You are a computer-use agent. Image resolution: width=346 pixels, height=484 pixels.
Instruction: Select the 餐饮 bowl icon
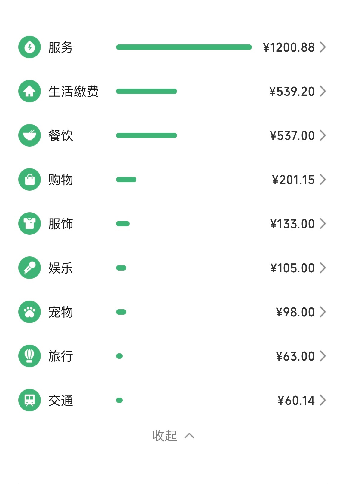[29, 135]
